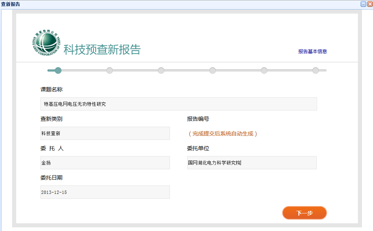Image resolution: width=373 pixels, height=231 pixels.
Task: Select the third progress step dot
Action: tap(161, 71)
